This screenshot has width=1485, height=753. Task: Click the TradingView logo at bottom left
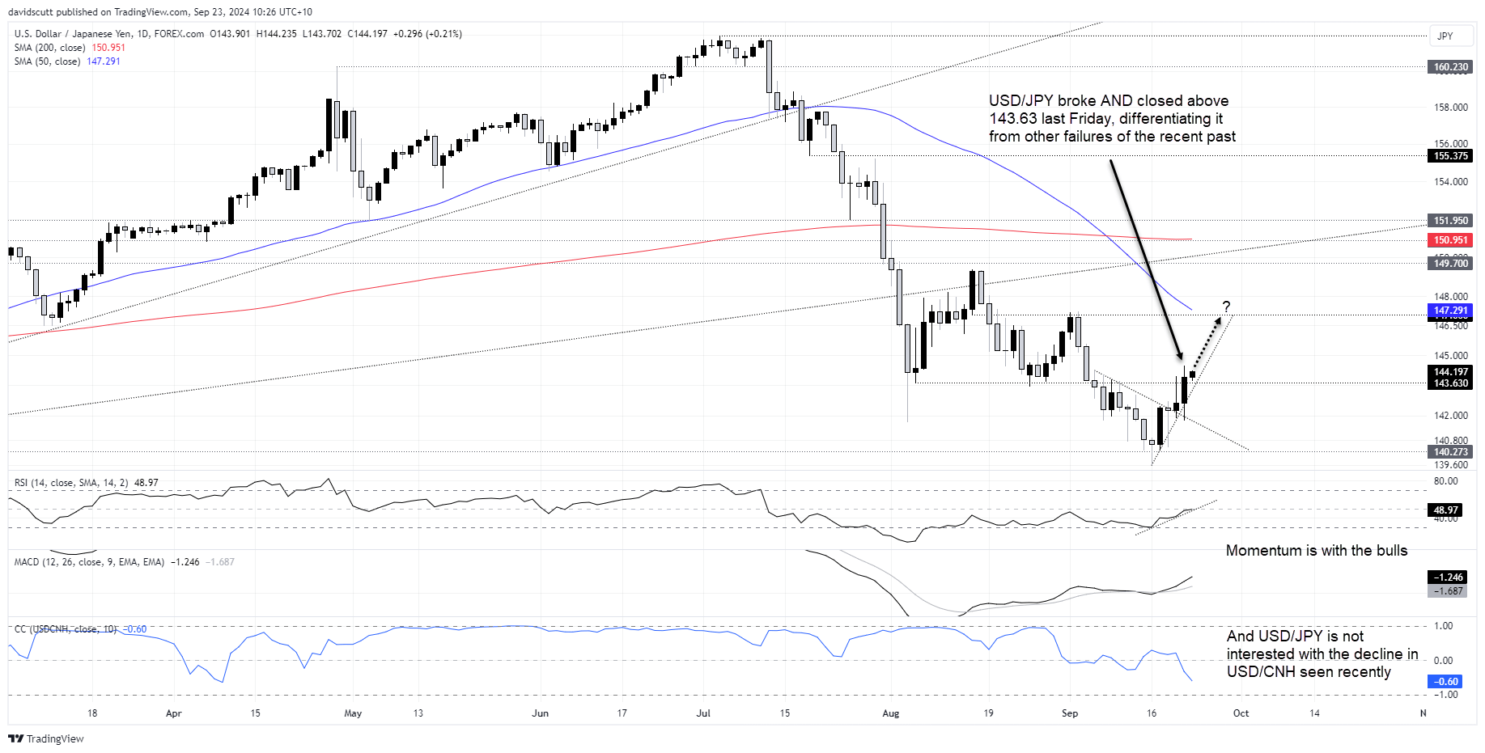[x=46, y=738]
